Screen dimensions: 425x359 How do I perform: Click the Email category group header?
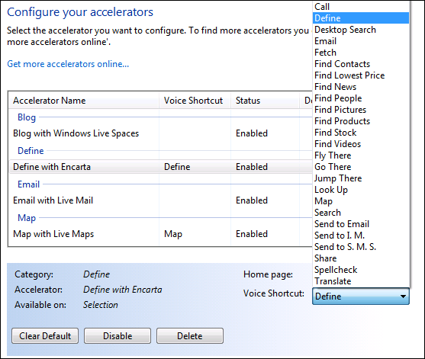[x=29, y=184]
